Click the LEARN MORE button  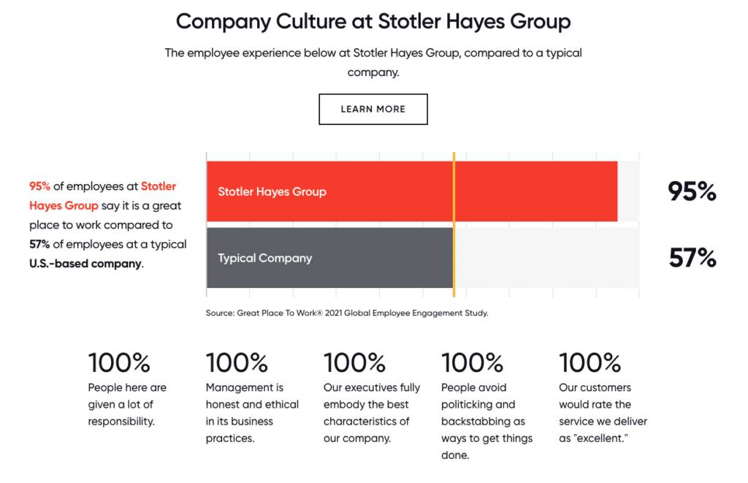click(x=373, y=110)
